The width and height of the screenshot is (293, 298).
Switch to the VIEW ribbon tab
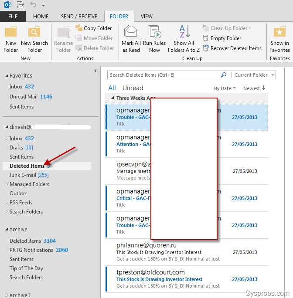click(x=146, y=17)
